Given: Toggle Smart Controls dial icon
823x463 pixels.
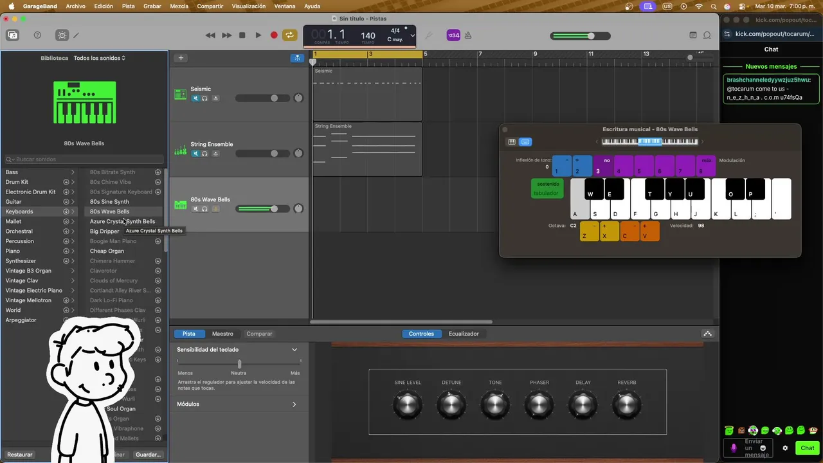Looking at the screenshot, I should click(62, 35).
